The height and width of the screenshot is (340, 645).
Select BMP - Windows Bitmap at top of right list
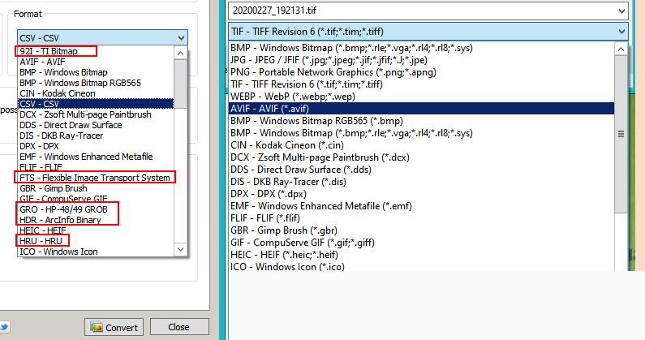(x=421, y=48)
